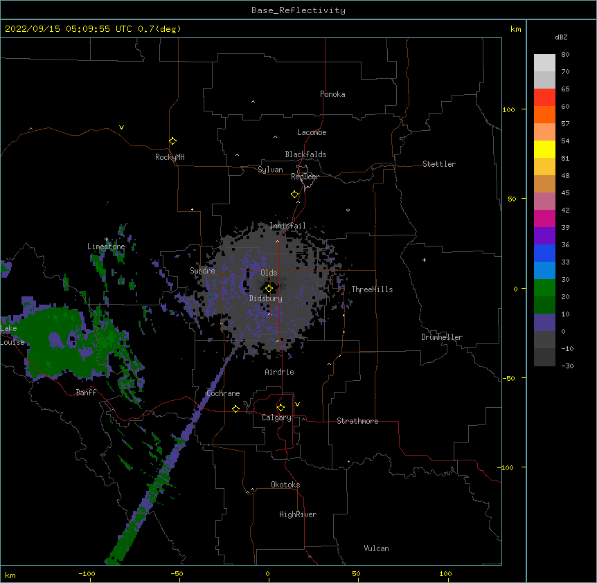Click the Vulcan label

click(x=376, y=548)
